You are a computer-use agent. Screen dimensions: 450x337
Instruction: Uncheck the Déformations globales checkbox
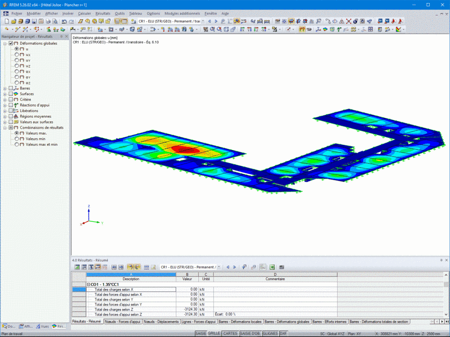[x=11, y=43]
